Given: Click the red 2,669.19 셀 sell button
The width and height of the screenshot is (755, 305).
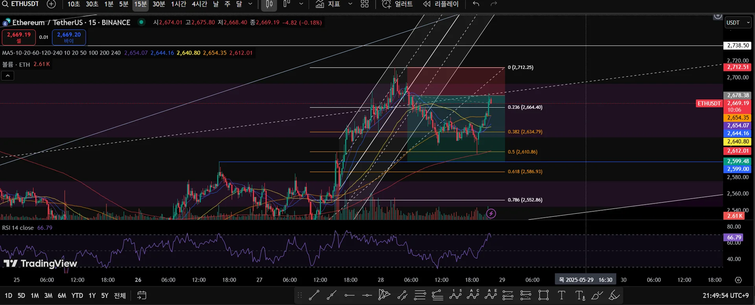Looking at the screenshot, I should [x=18, y=37].
